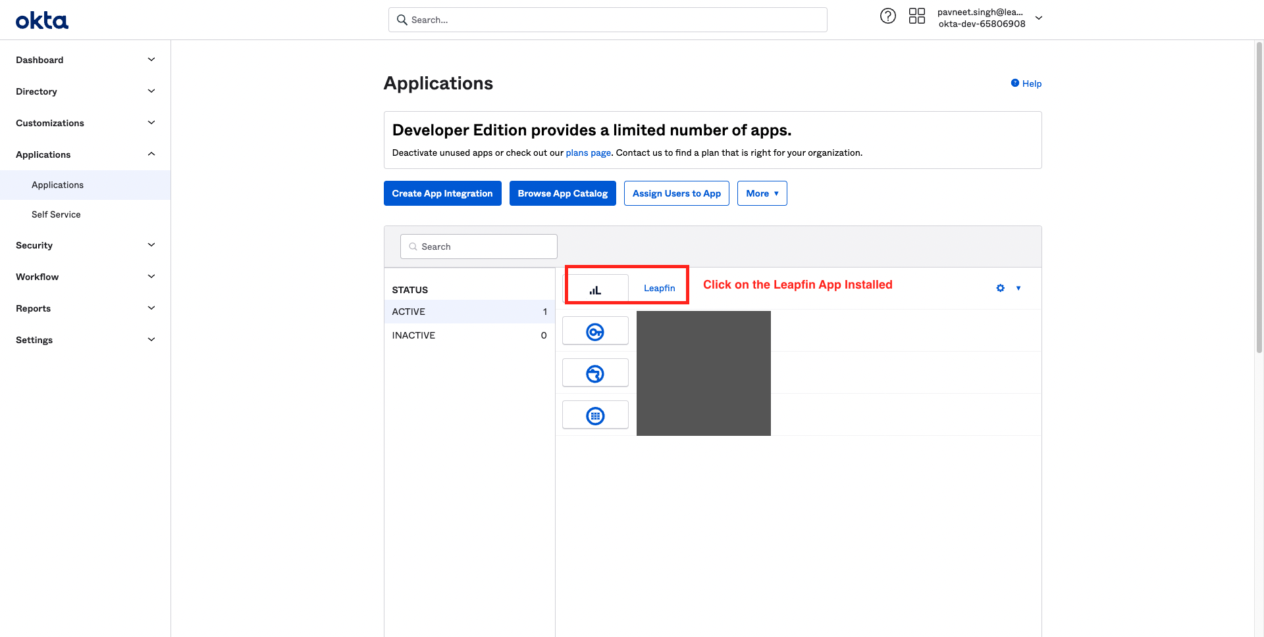Open the user account dropdown
1264x637 pixels.
click(x=1038, y=18)
